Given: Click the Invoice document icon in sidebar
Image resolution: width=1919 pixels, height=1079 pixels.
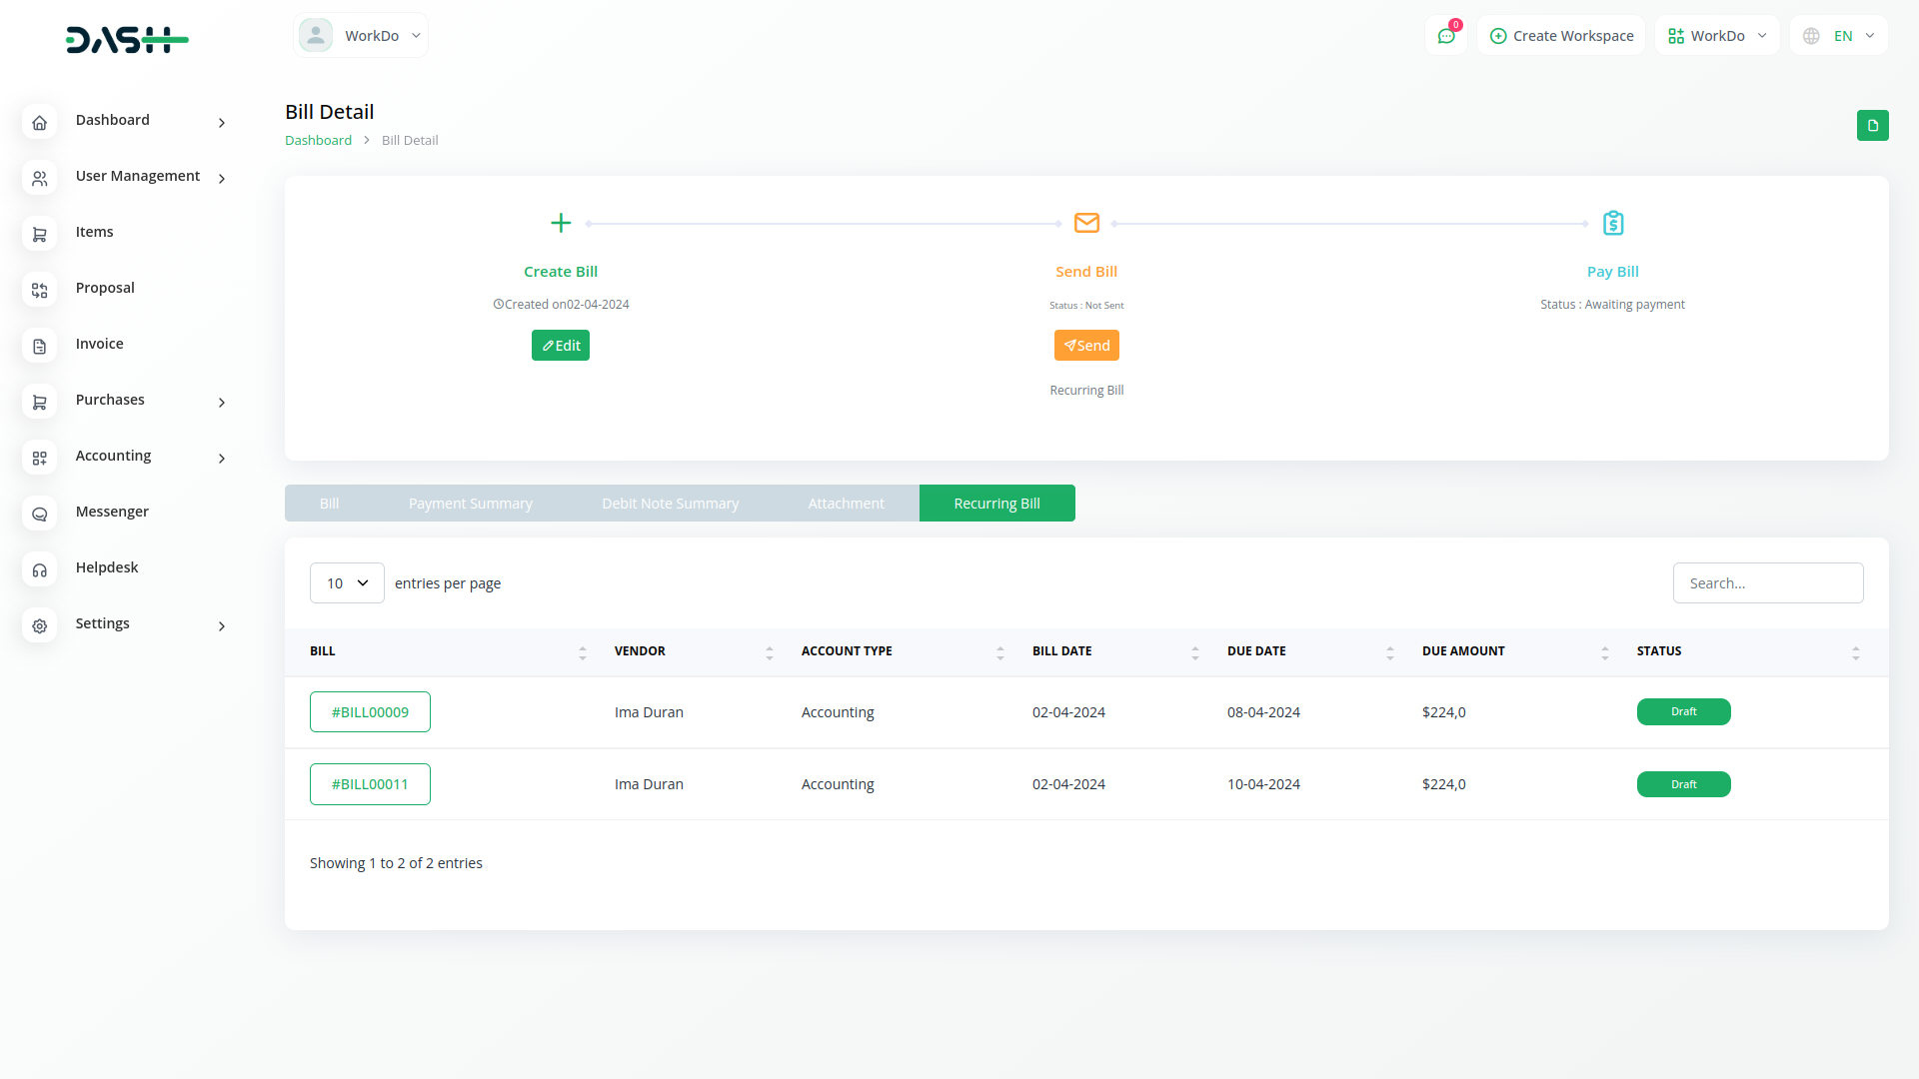Looking at the screenshot, I should tap(39, 347).
